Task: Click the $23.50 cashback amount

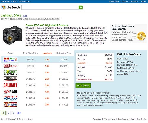Action: [x=109, y=63]
